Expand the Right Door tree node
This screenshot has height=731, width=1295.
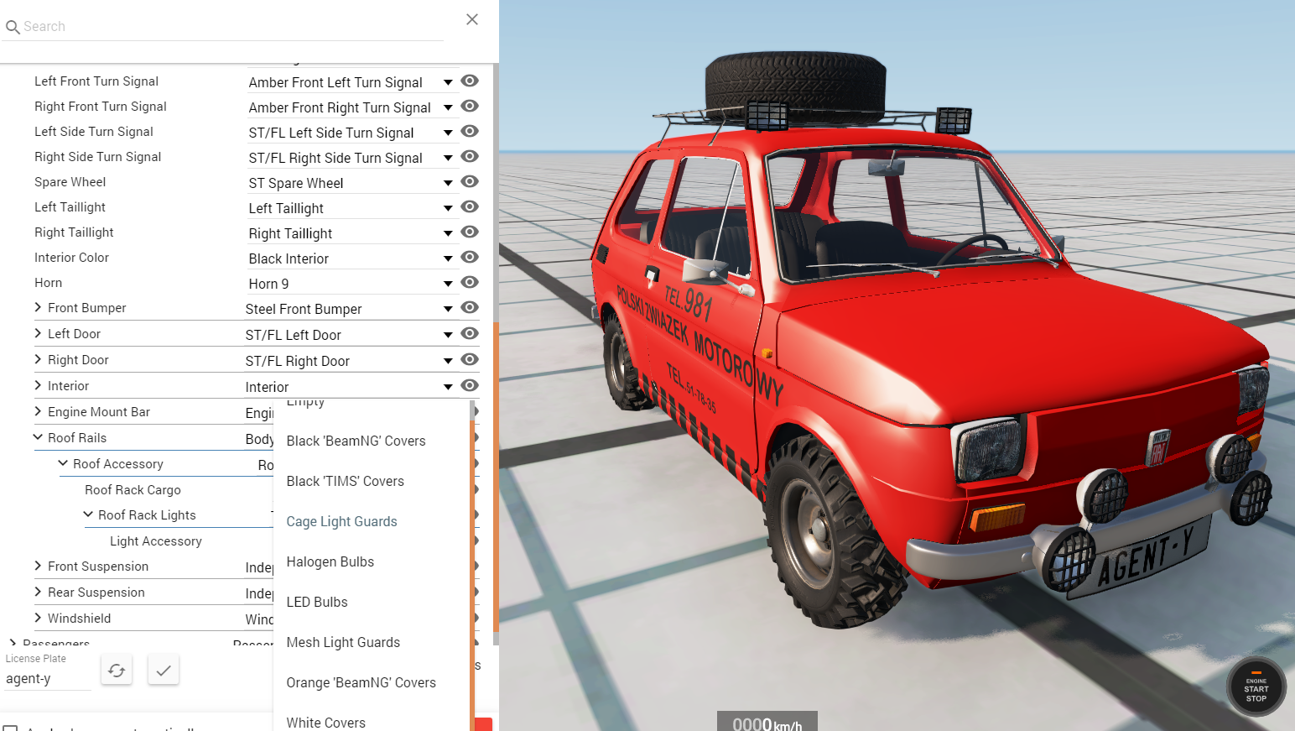tap(38, 359)
